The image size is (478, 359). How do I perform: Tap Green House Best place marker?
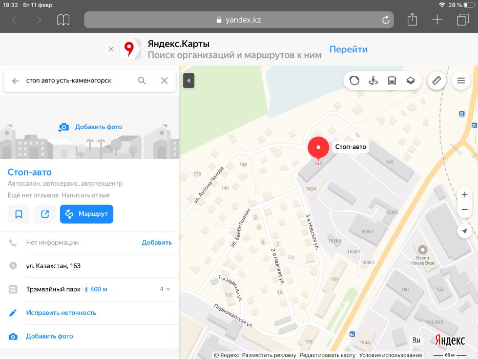(x=422, y=250)
